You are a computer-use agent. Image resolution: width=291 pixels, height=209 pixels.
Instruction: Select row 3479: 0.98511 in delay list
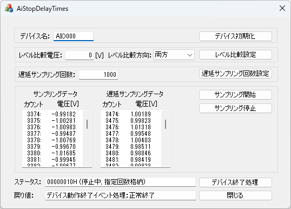pyautogui.click(x=131, y=147)
